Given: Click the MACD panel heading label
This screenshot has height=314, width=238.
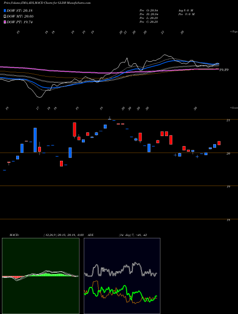Looking at the screenshot, I should click(x=14, y=235).
